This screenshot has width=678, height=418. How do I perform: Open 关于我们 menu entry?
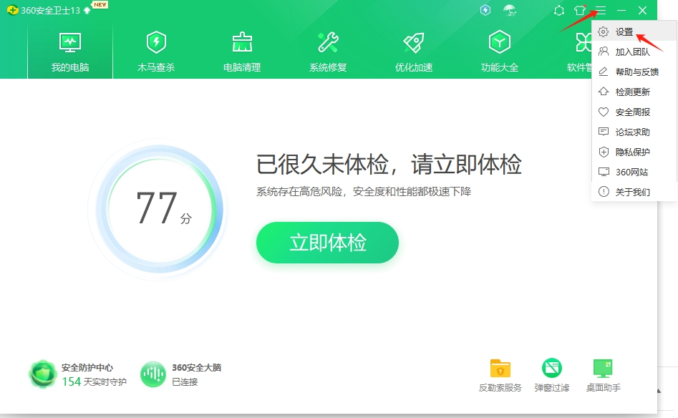pos(634,192)
